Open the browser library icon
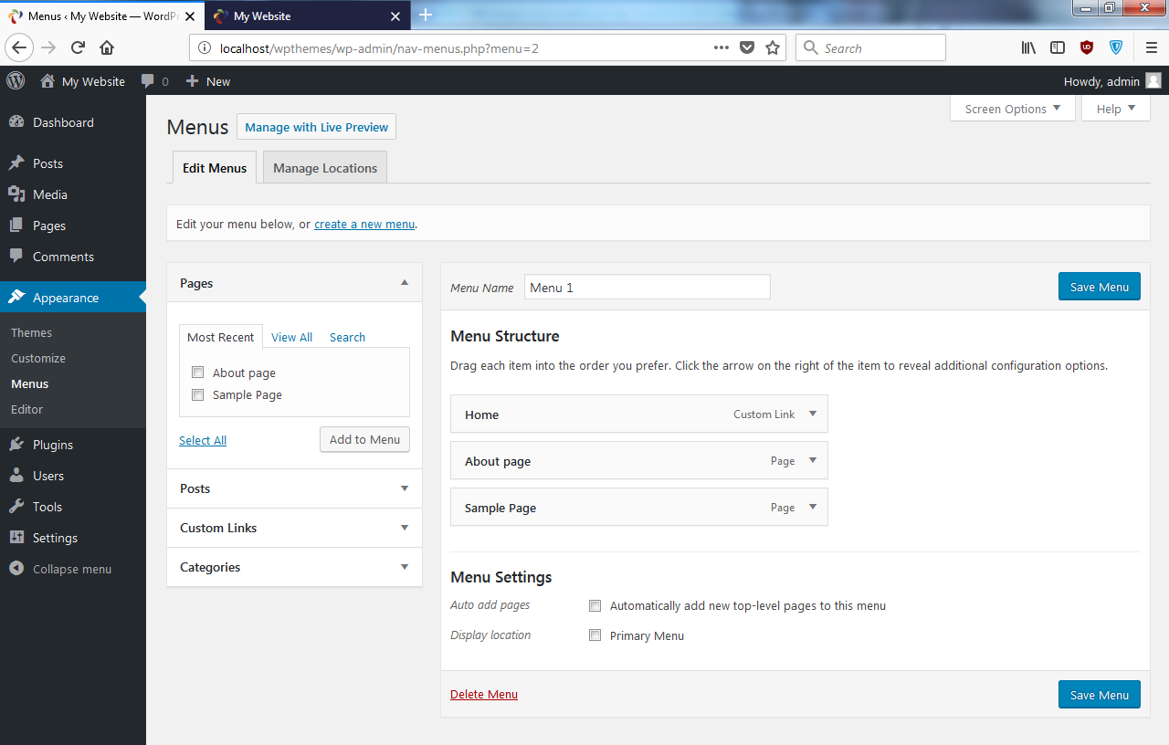 pos(1028,48)
